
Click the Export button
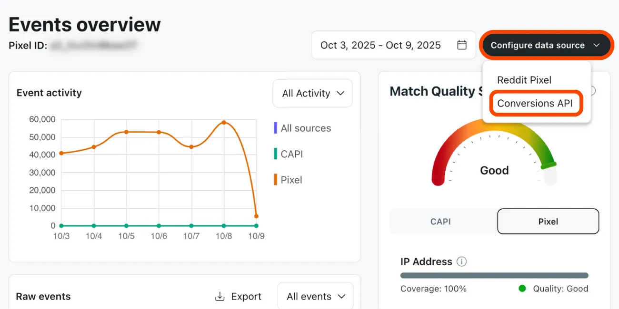(246, 296)
